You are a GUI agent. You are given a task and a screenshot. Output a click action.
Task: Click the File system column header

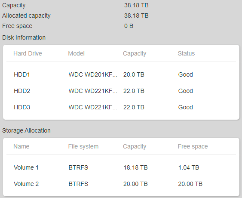click(x=83, y=146)
